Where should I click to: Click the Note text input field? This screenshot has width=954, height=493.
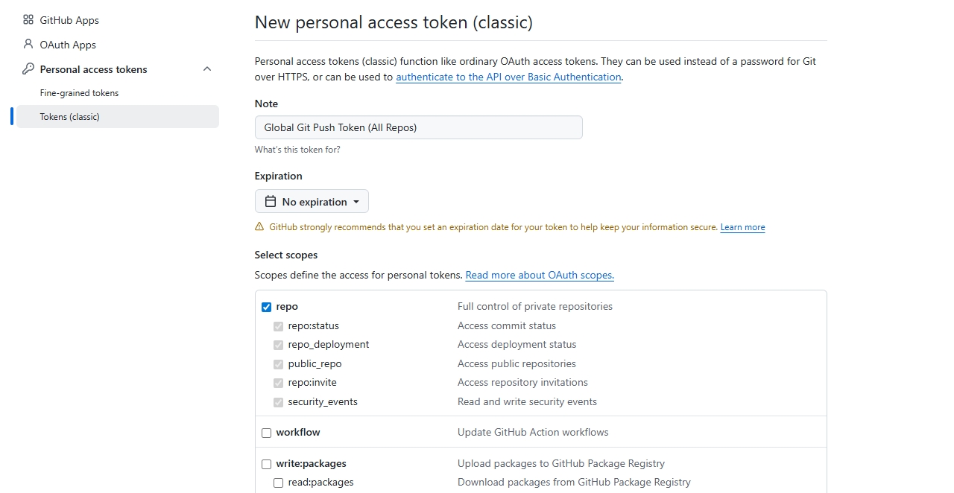[x=418, y=127]
